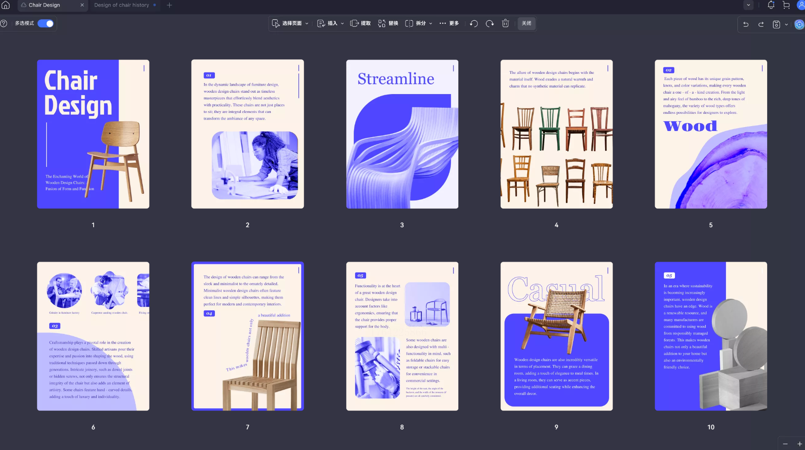Click the 关闭 close button

click(526, 23)
